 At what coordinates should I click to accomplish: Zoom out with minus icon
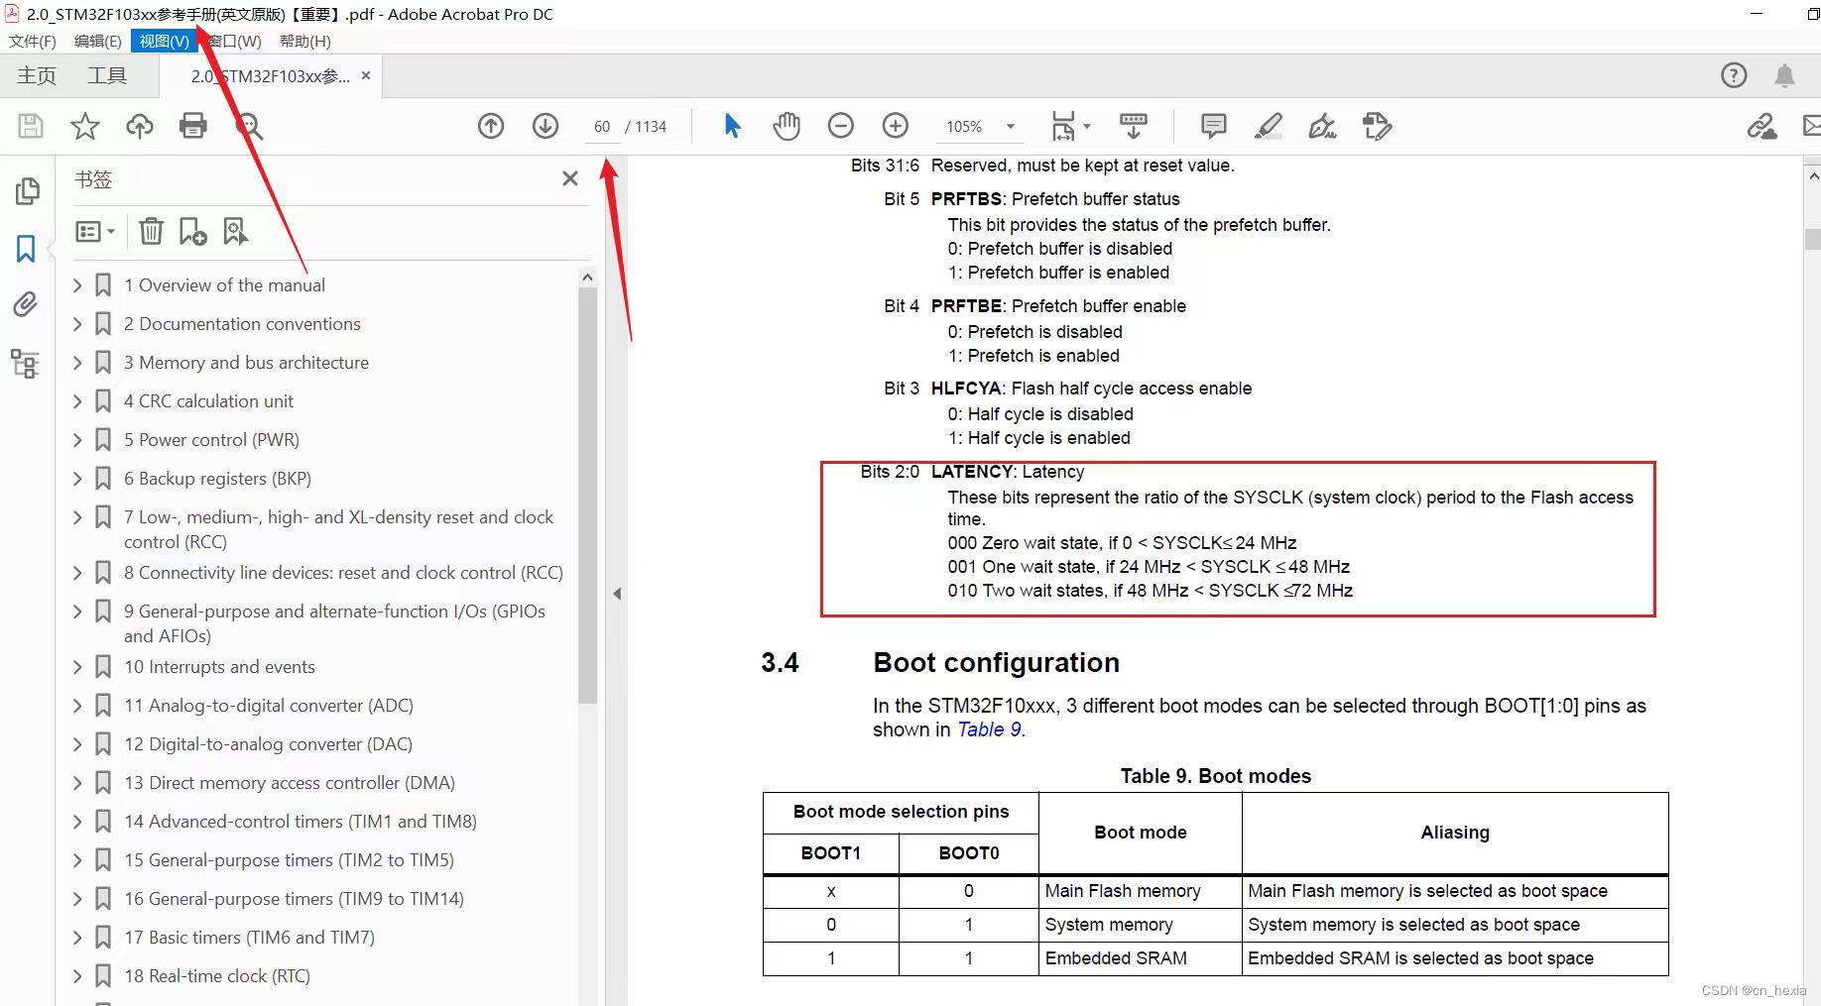pos(841,126)
